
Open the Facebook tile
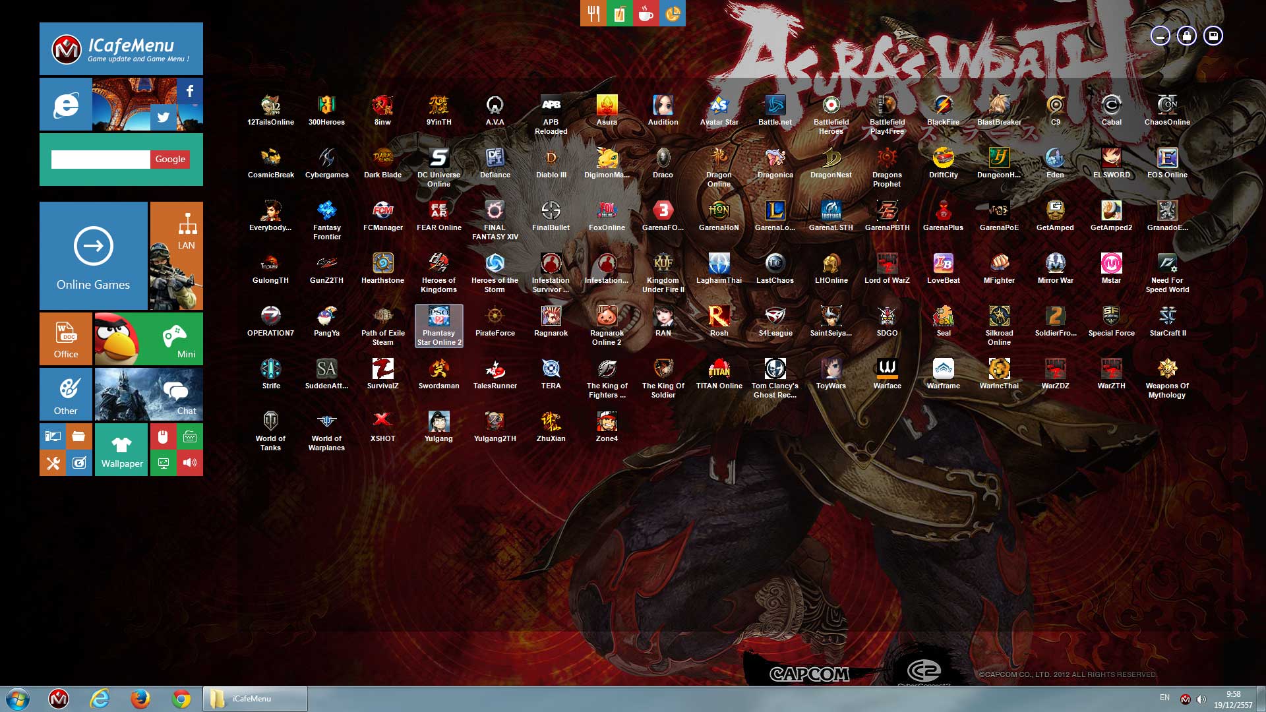[190, 91]
